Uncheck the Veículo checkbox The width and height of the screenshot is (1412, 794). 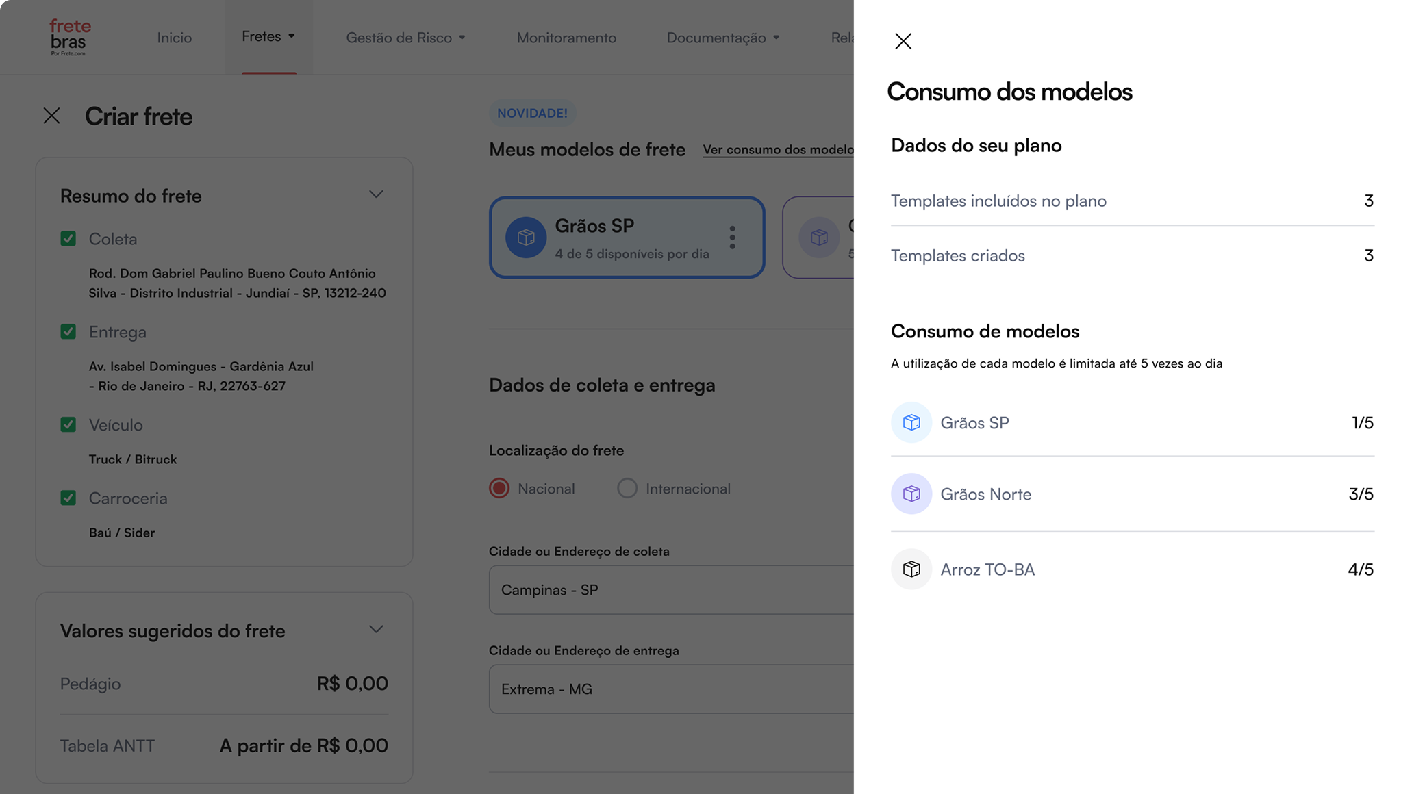(x=68, y=424)
